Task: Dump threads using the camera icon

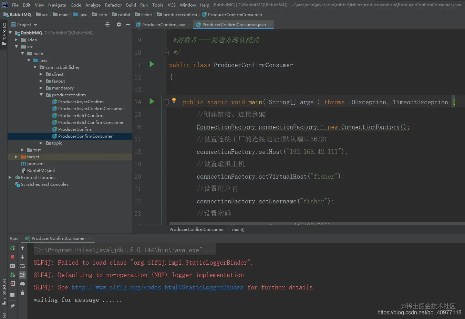Action: (12, 266)
